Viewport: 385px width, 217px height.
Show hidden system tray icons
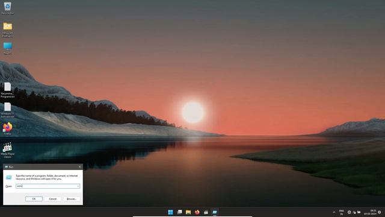334,212
